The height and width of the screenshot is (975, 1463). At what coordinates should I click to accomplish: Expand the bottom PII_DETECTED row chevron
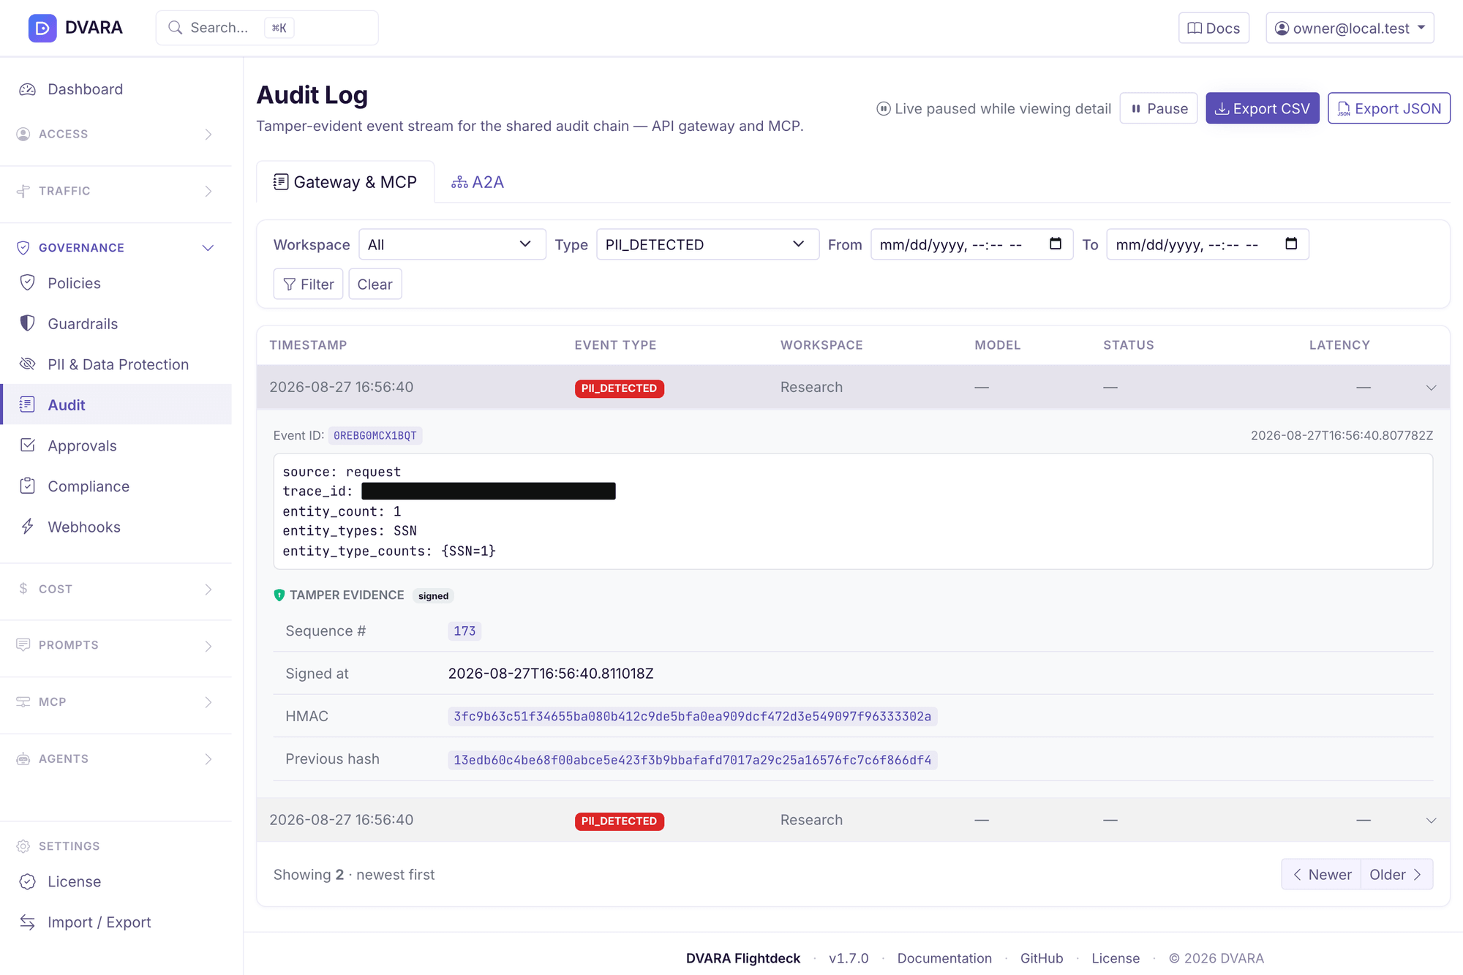tap(1431, 821)
